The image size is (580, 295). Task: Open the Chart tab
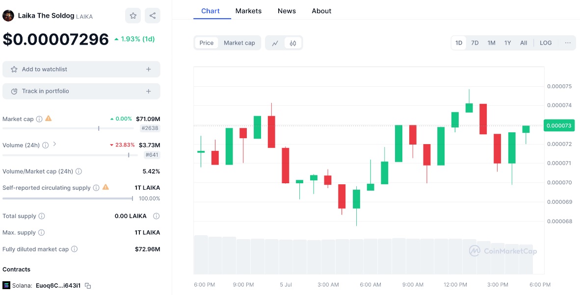(x=211, y=11)
